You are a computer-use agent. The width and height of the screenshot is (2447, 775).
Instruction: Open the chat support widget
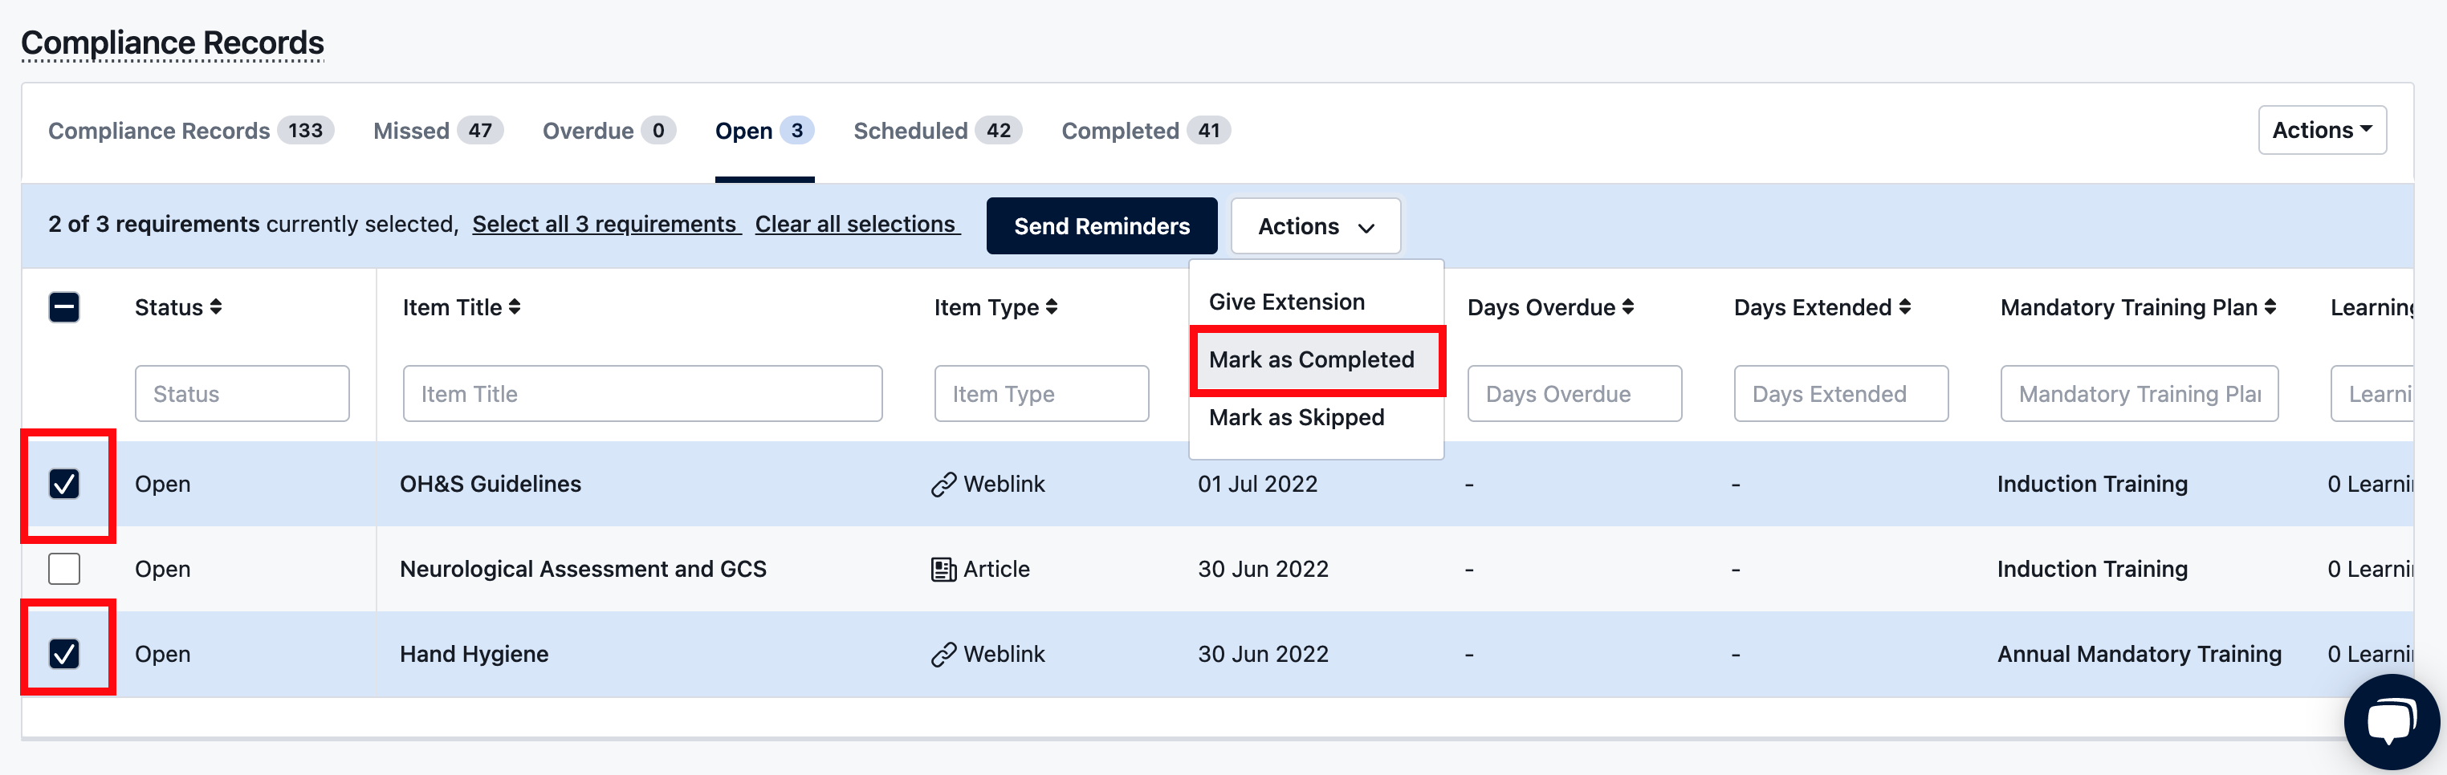point(2392,721)
